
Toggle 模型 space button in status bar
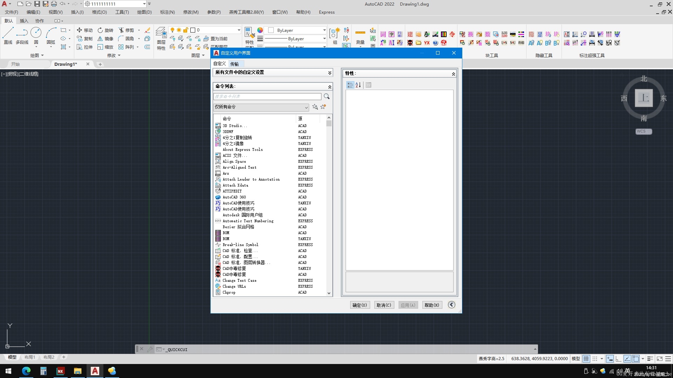[x=576, y=359]
